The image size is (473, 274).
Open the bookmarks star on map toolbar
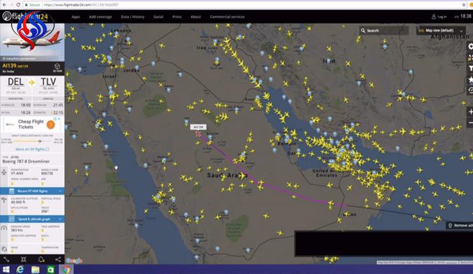470,79
